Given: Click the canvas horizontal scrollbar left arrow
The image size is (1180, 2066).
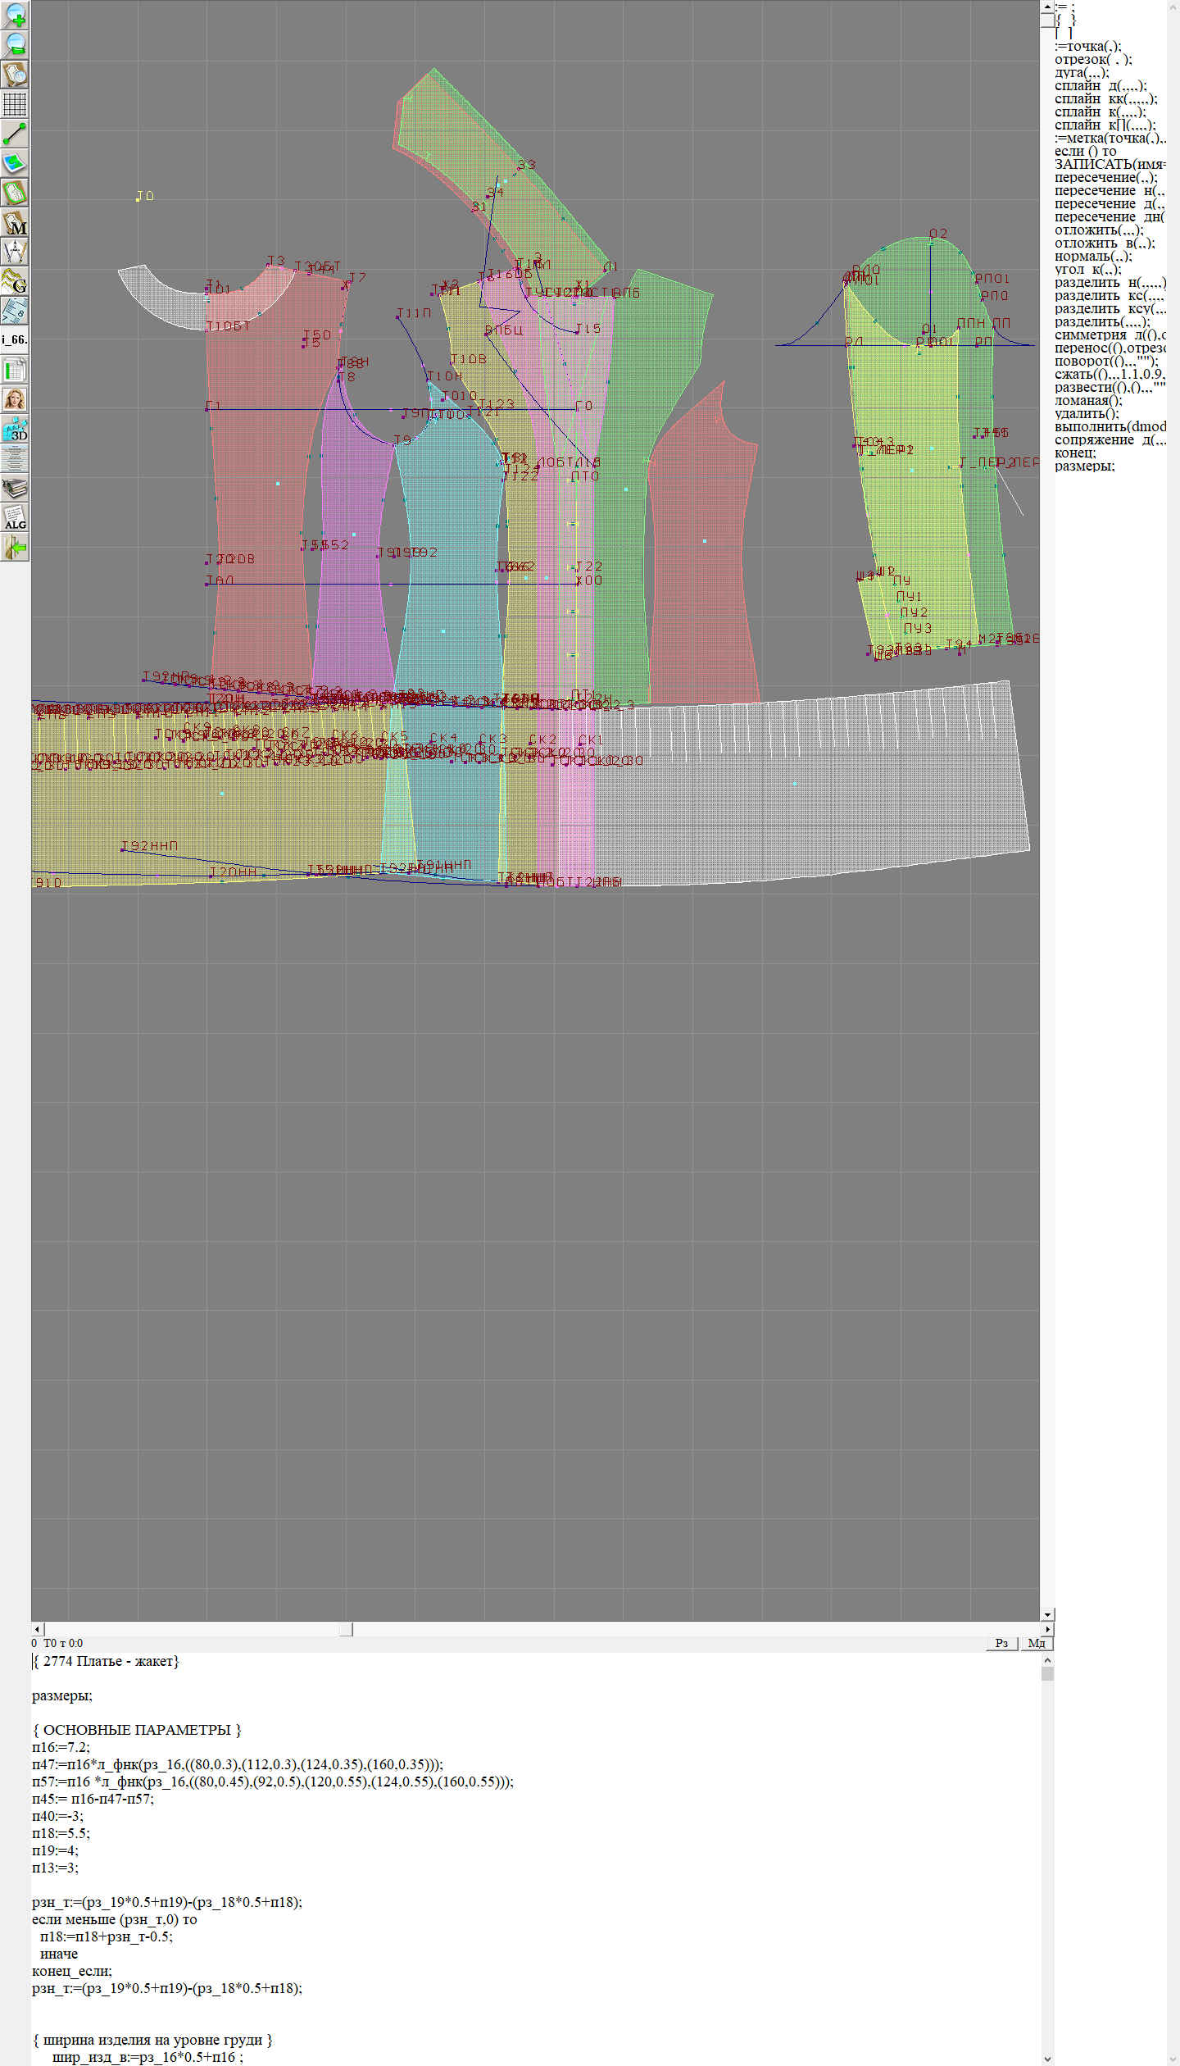Looking at the screenshot, I should click(37, 1629).
